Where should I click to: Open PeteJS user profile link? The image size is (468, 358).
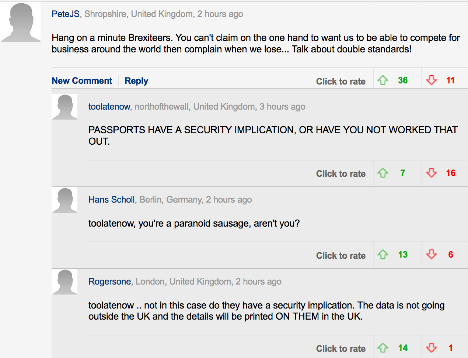coord(66,14)
